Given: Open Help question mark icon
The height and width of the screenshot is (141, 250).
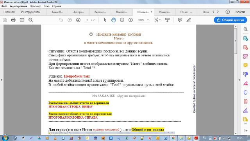Looking at the screenshot, I should [x=227, y=12].
